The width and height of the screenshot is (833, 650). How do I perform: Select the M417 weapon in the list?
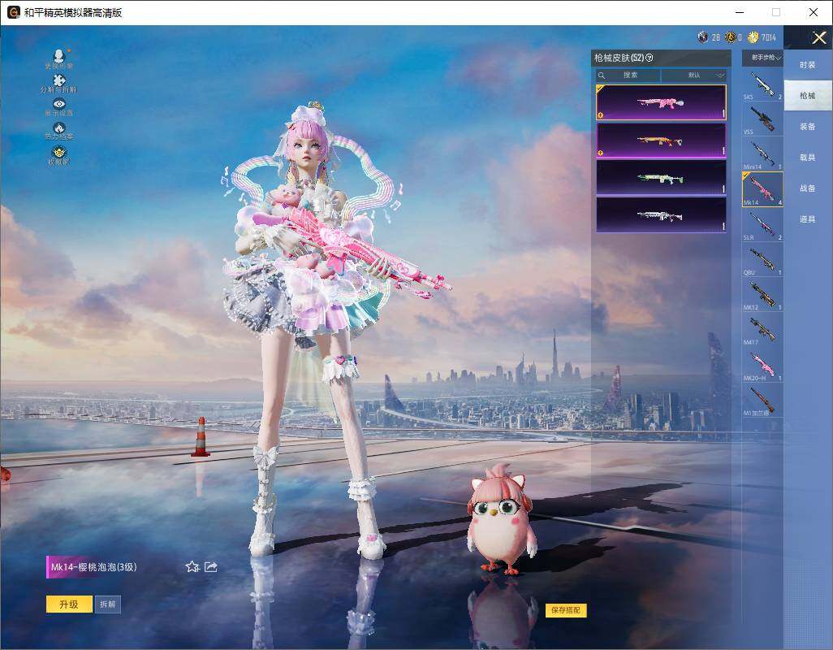pos(762,330)
